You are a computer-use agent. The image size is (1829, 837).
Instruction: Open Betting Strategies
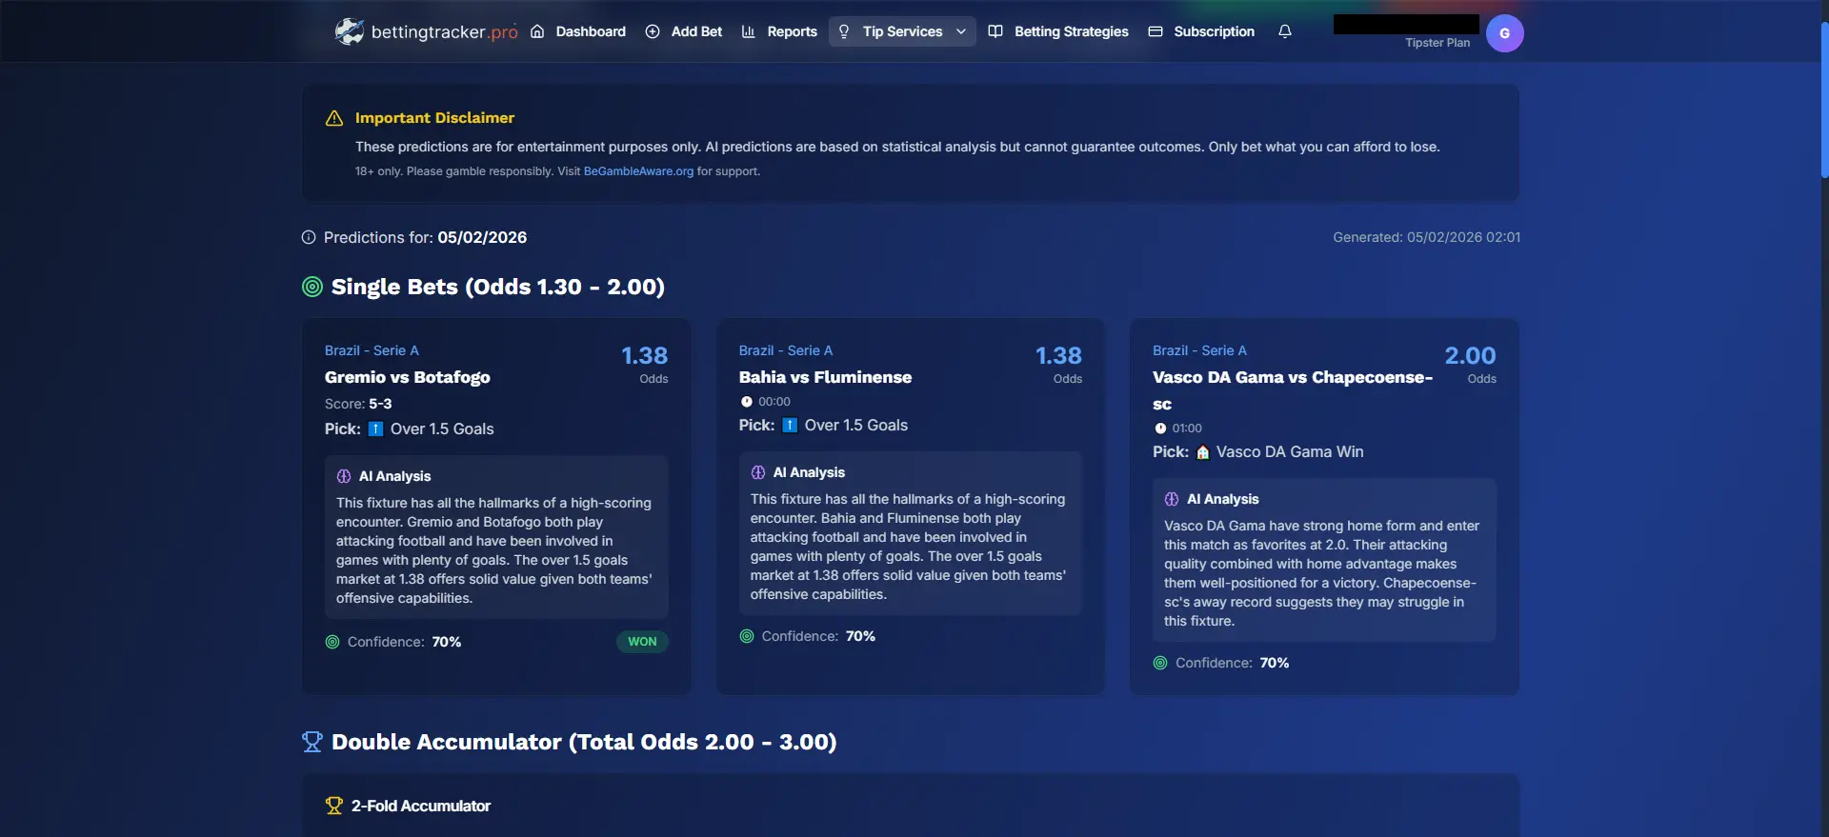(1058, 31)
